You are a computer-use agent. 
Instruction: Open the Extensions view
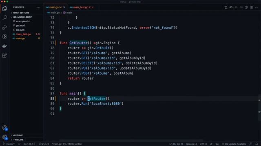pyautogui.click(x=4, y=55)
